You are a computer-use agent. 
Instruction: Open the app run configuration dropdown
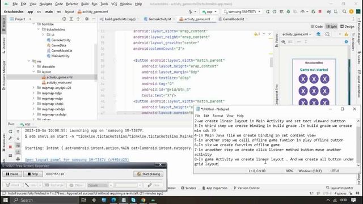(209, 11)
